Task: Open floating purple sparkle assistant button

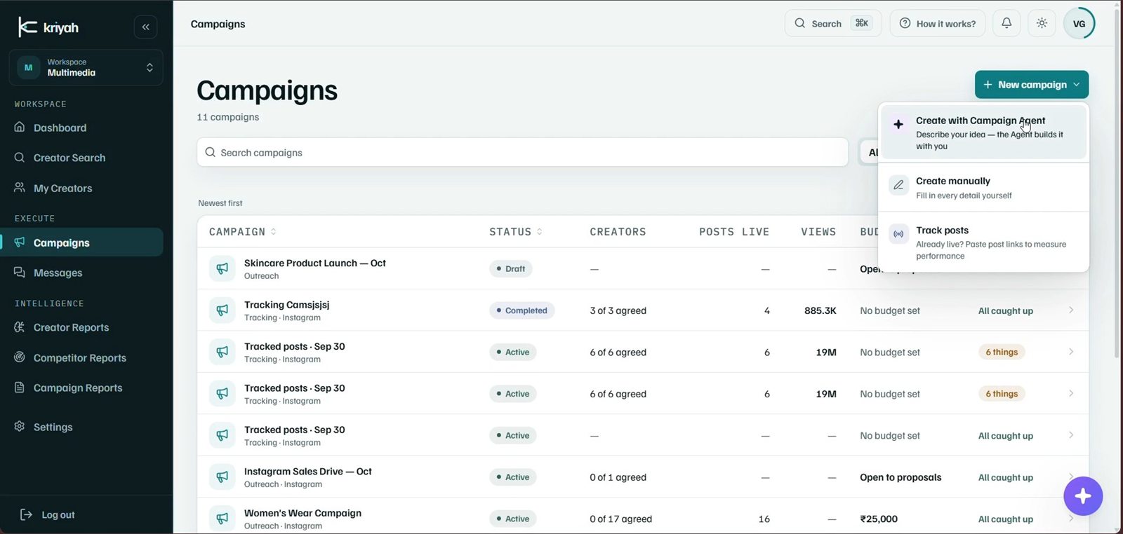Action: tap(1083, 496)
